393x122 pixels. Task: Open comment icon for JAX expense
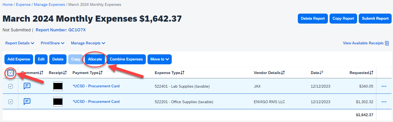tap(27, 86)
